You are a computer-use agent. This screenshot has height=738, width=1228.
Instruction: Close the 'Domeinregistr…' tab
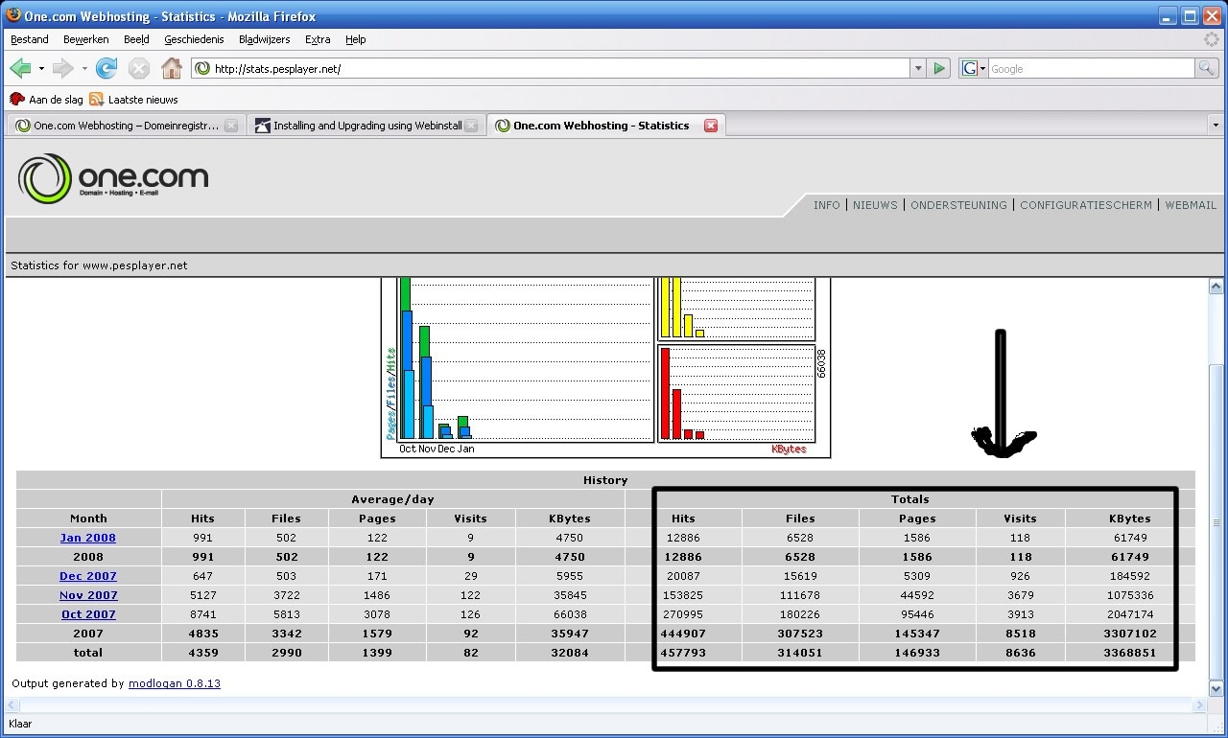click(x=231, y=126)
